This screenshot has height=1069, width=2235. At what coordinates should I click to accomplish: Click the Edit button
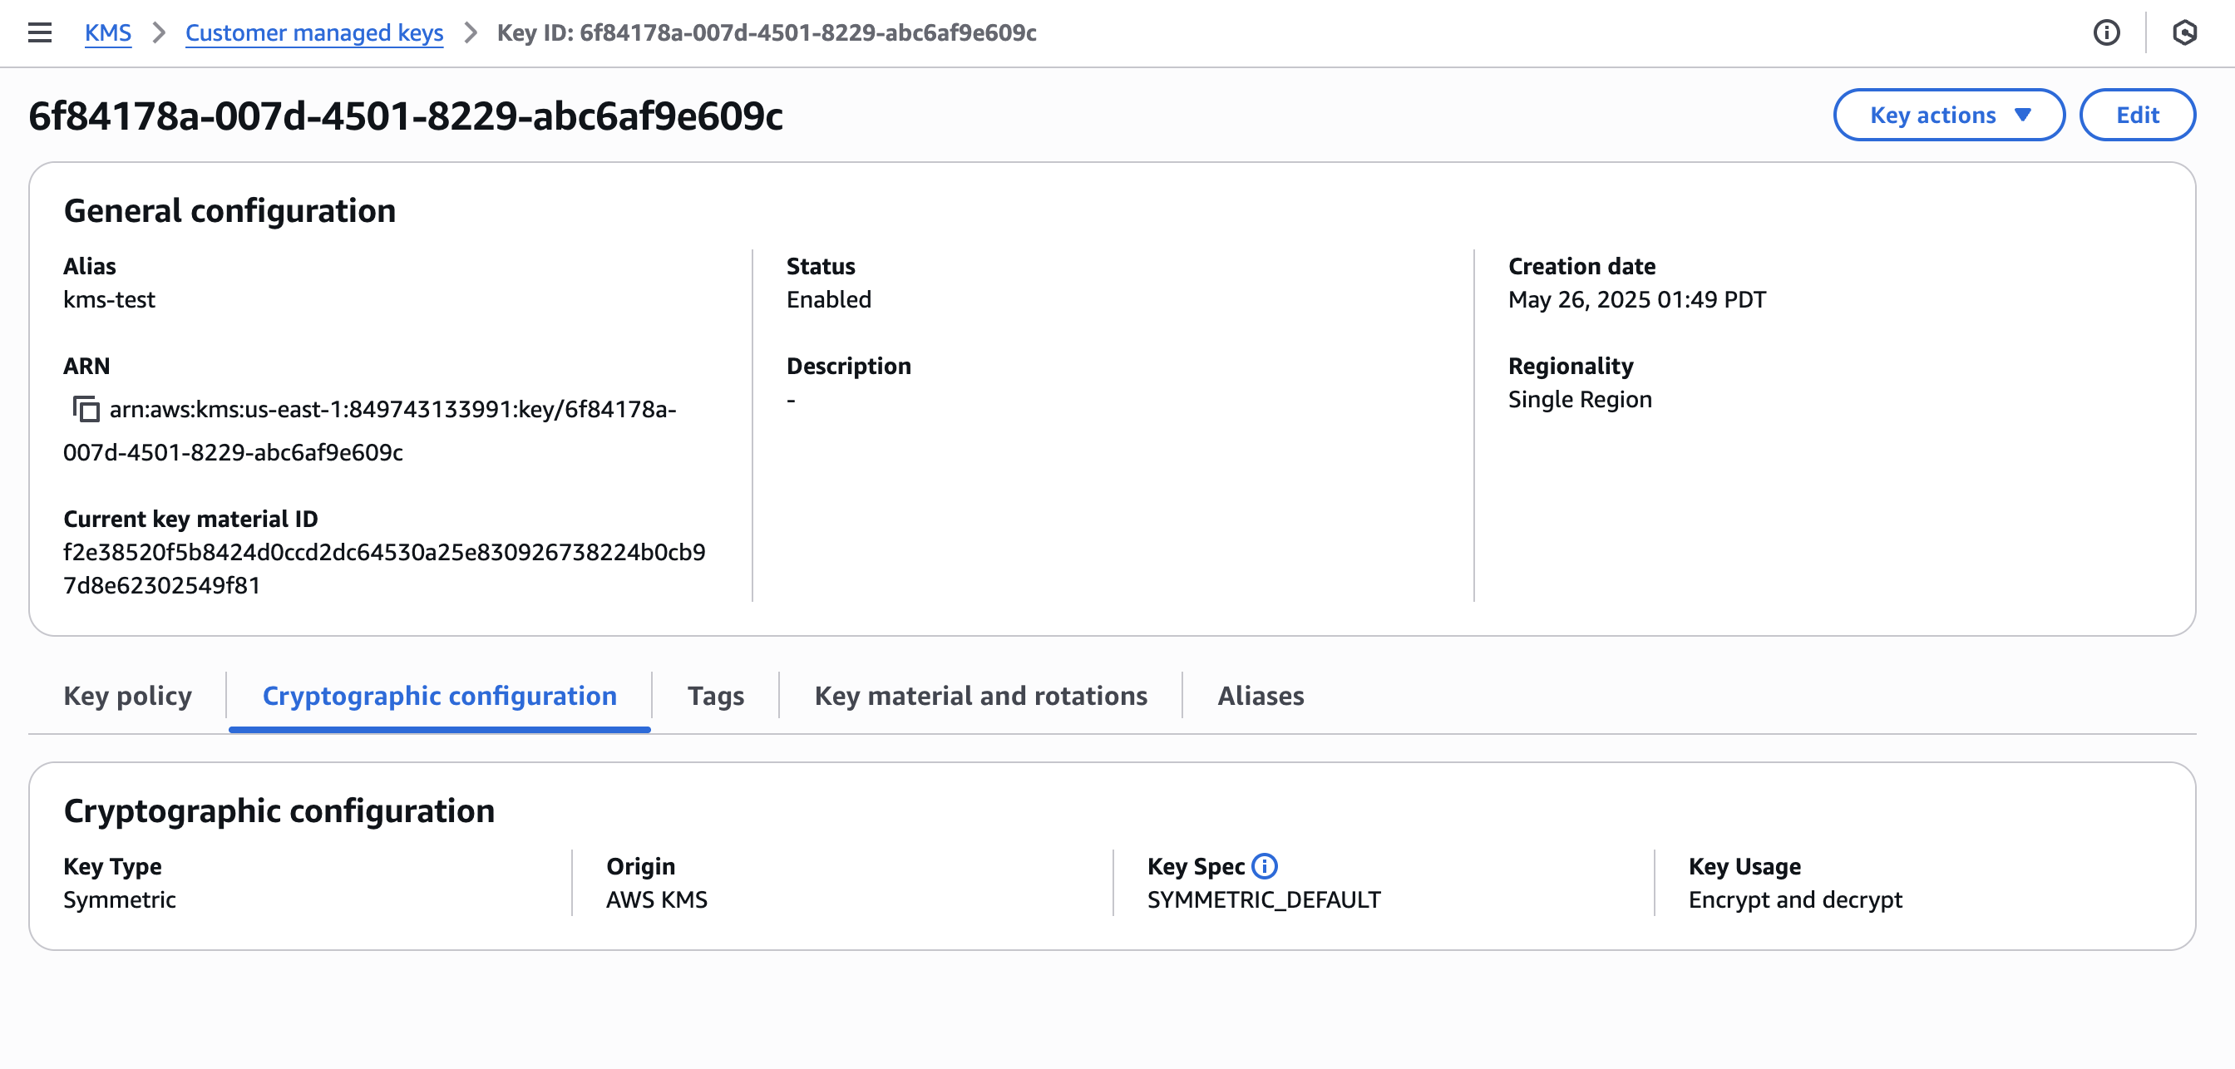[x=2137, y=114]
